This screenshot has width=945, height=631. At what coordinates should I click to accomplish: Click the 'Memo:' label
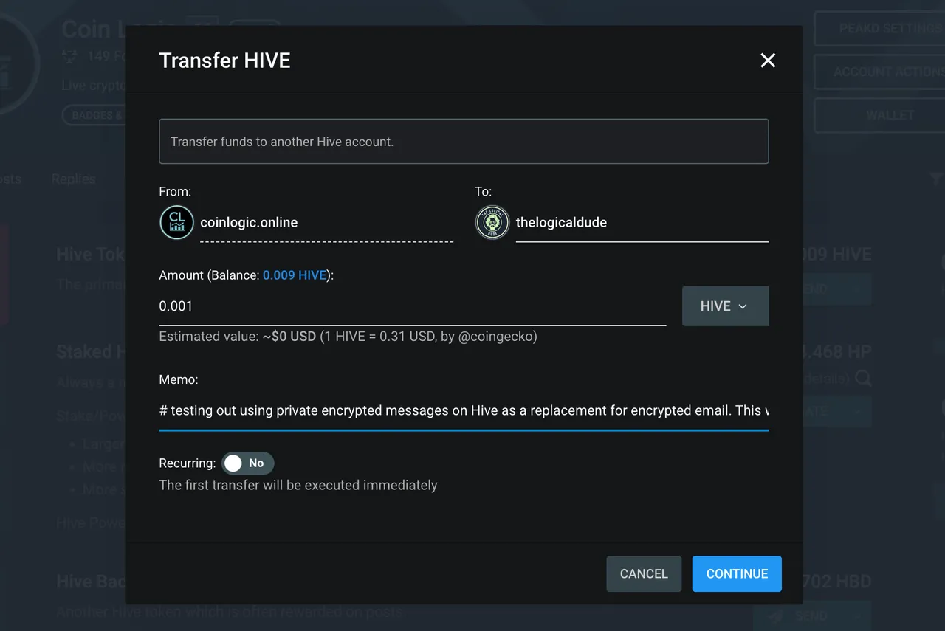[179, 379]
